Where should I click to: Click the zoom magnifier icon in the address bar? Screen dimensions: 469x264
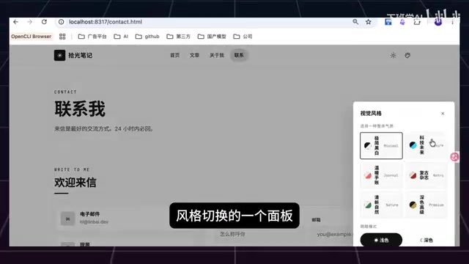355,22
